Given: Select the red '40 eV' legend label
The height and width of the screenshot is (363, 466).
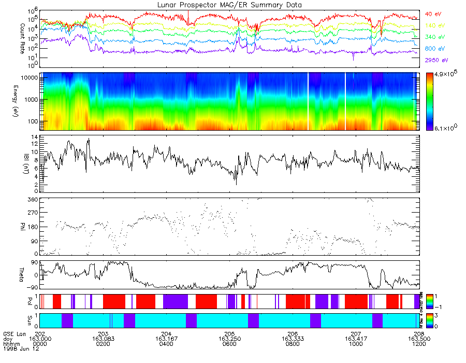Looking at the screenshot, I should pos(433,14).
